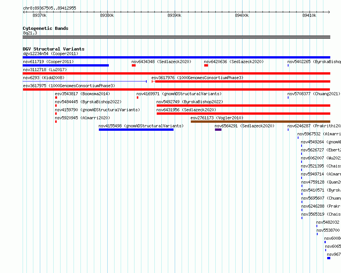Viewport: 341px width, 273px height.
Task: Click the nsv4759128 variant label
Action: pos(321,182)
